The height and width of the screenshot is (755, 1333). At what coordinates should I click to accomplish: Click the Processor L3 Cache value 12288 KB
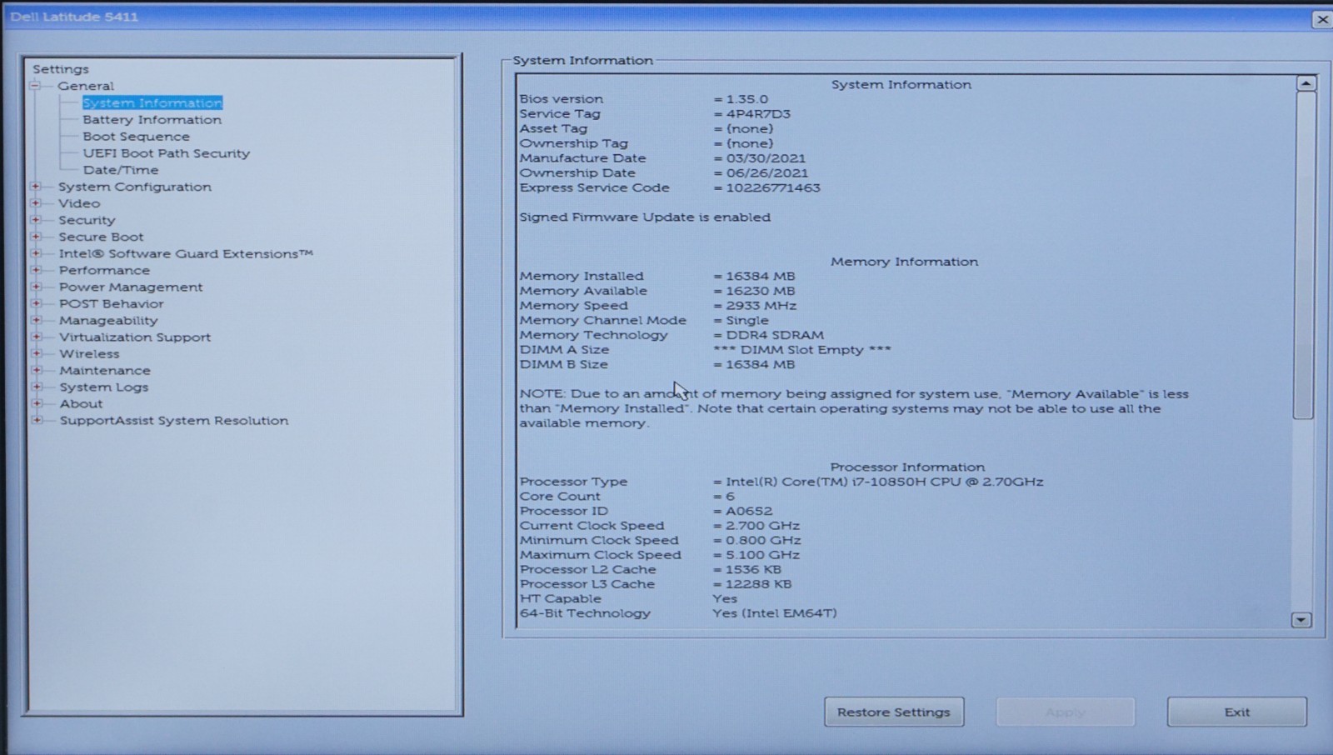pyautogui.click(x=759, y=584)
